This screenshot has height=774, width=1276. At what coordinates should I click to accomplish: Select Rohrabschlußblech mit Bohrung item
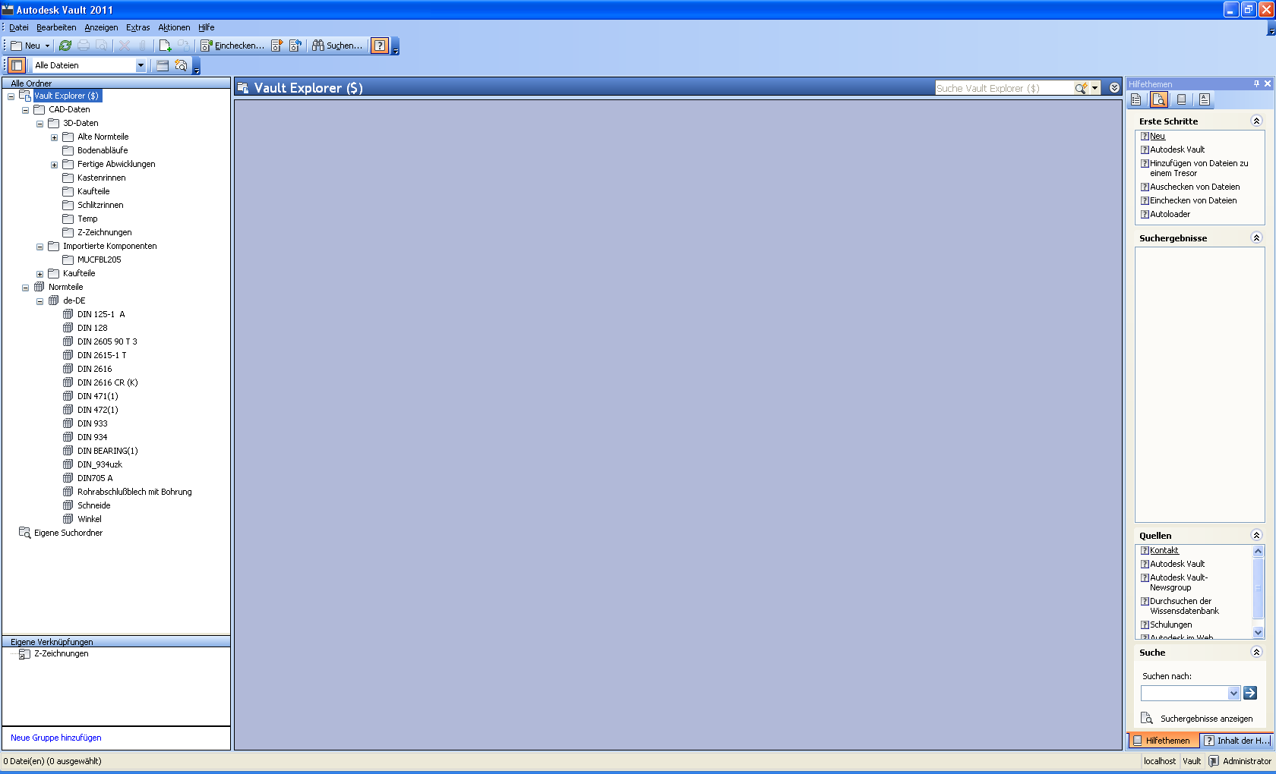134,492
